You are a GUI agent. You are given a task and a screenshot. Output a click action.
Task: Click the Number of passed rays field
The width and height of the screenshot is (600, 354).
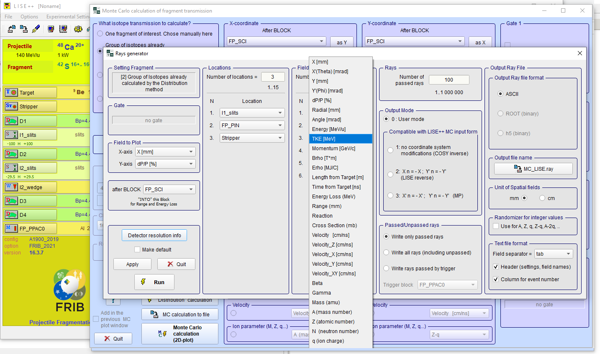tap(449, 80)
